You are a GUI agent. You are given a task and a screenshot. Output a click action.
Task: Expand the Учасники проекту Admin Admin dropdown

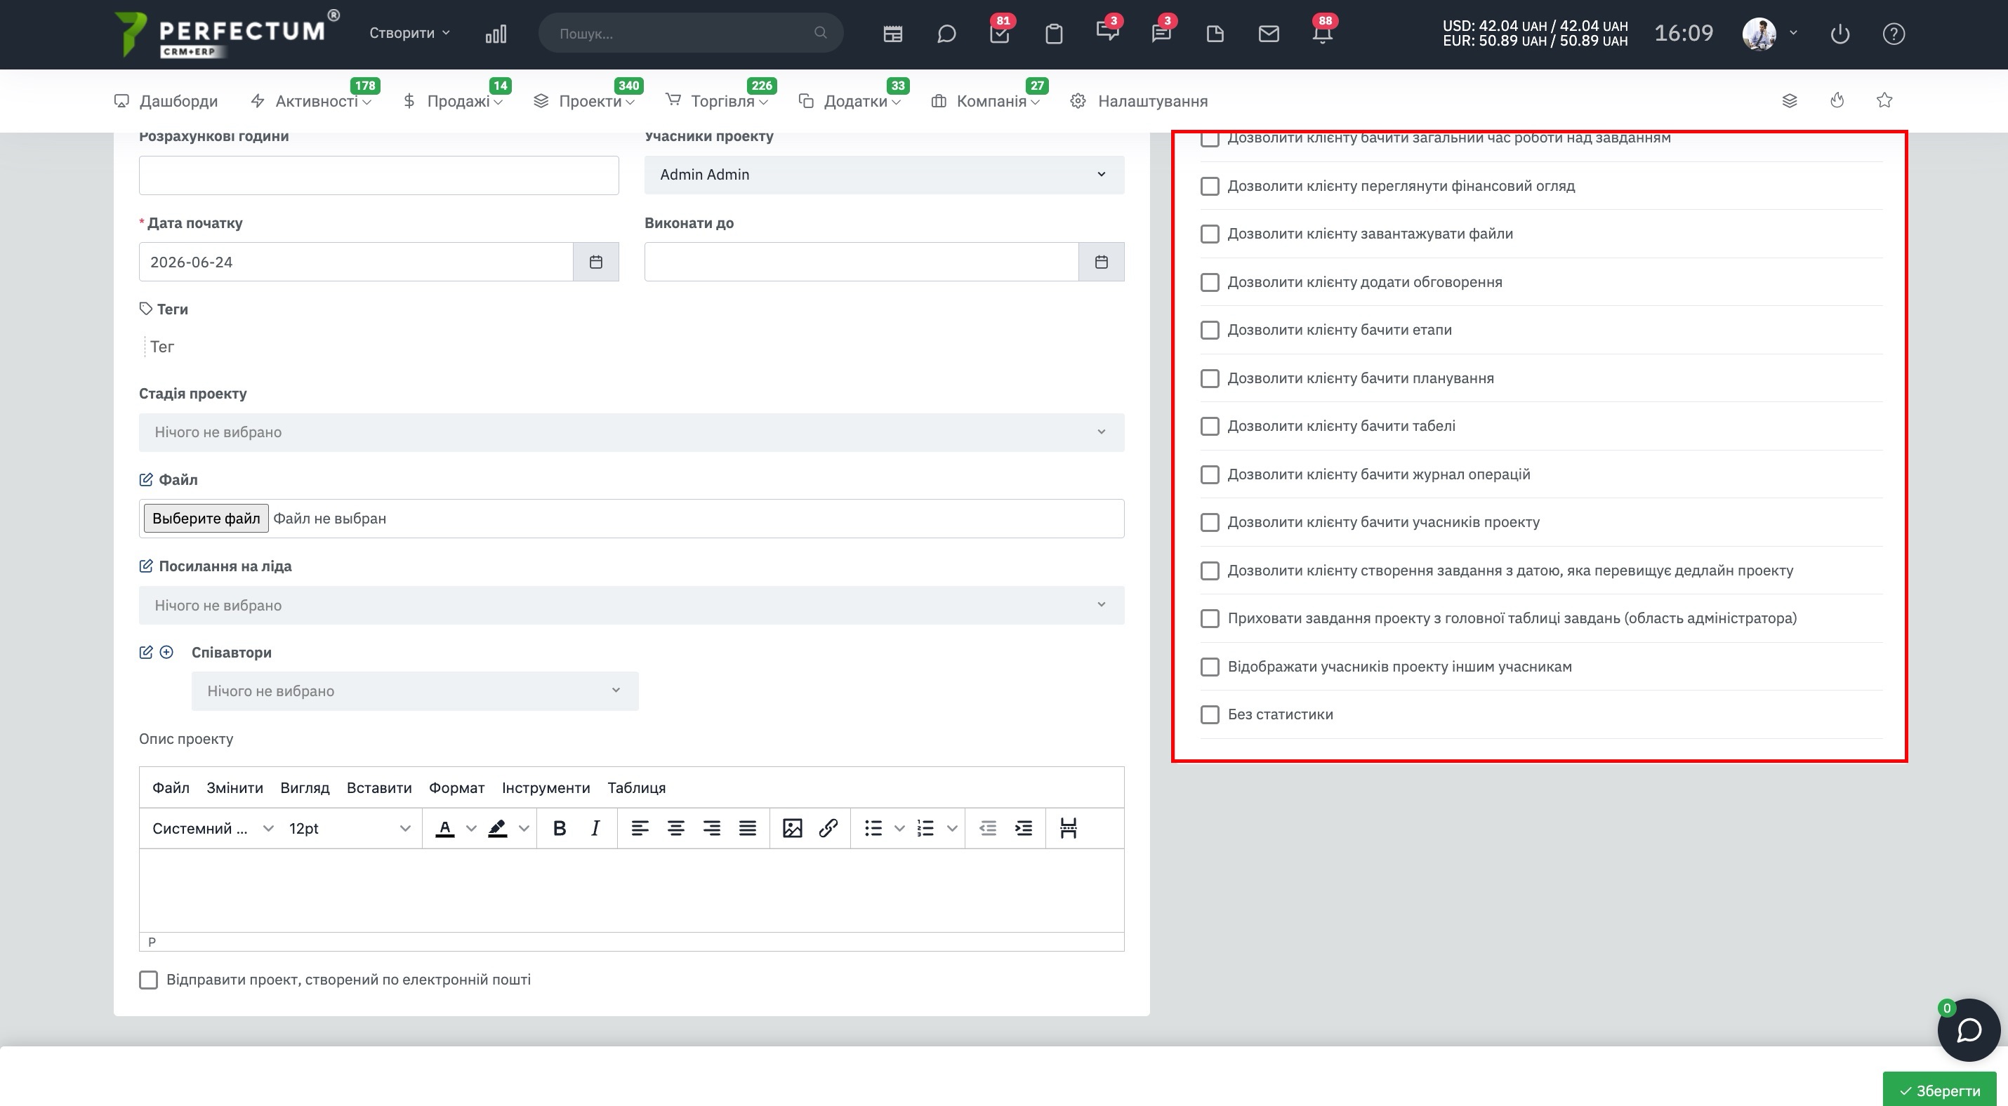884,175
